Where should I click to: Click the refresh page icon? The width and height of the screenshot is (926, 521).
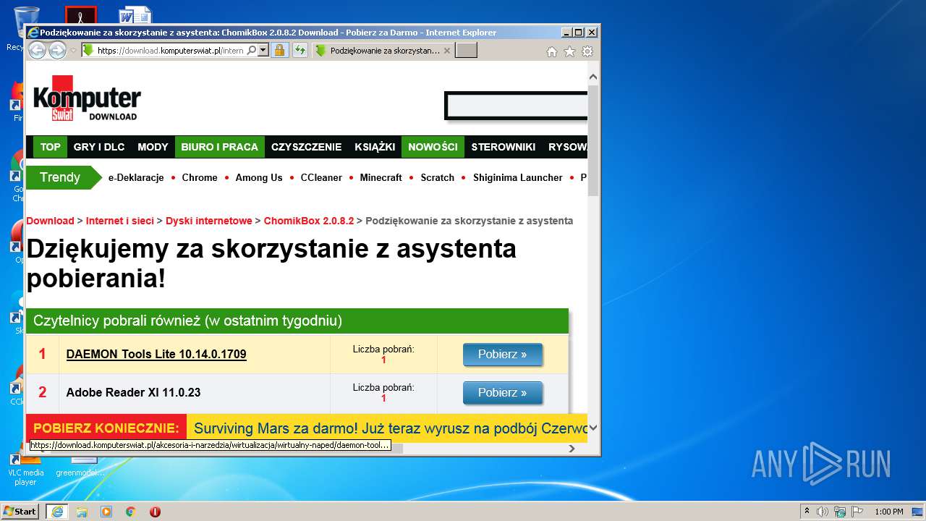(x=300, y=51)
